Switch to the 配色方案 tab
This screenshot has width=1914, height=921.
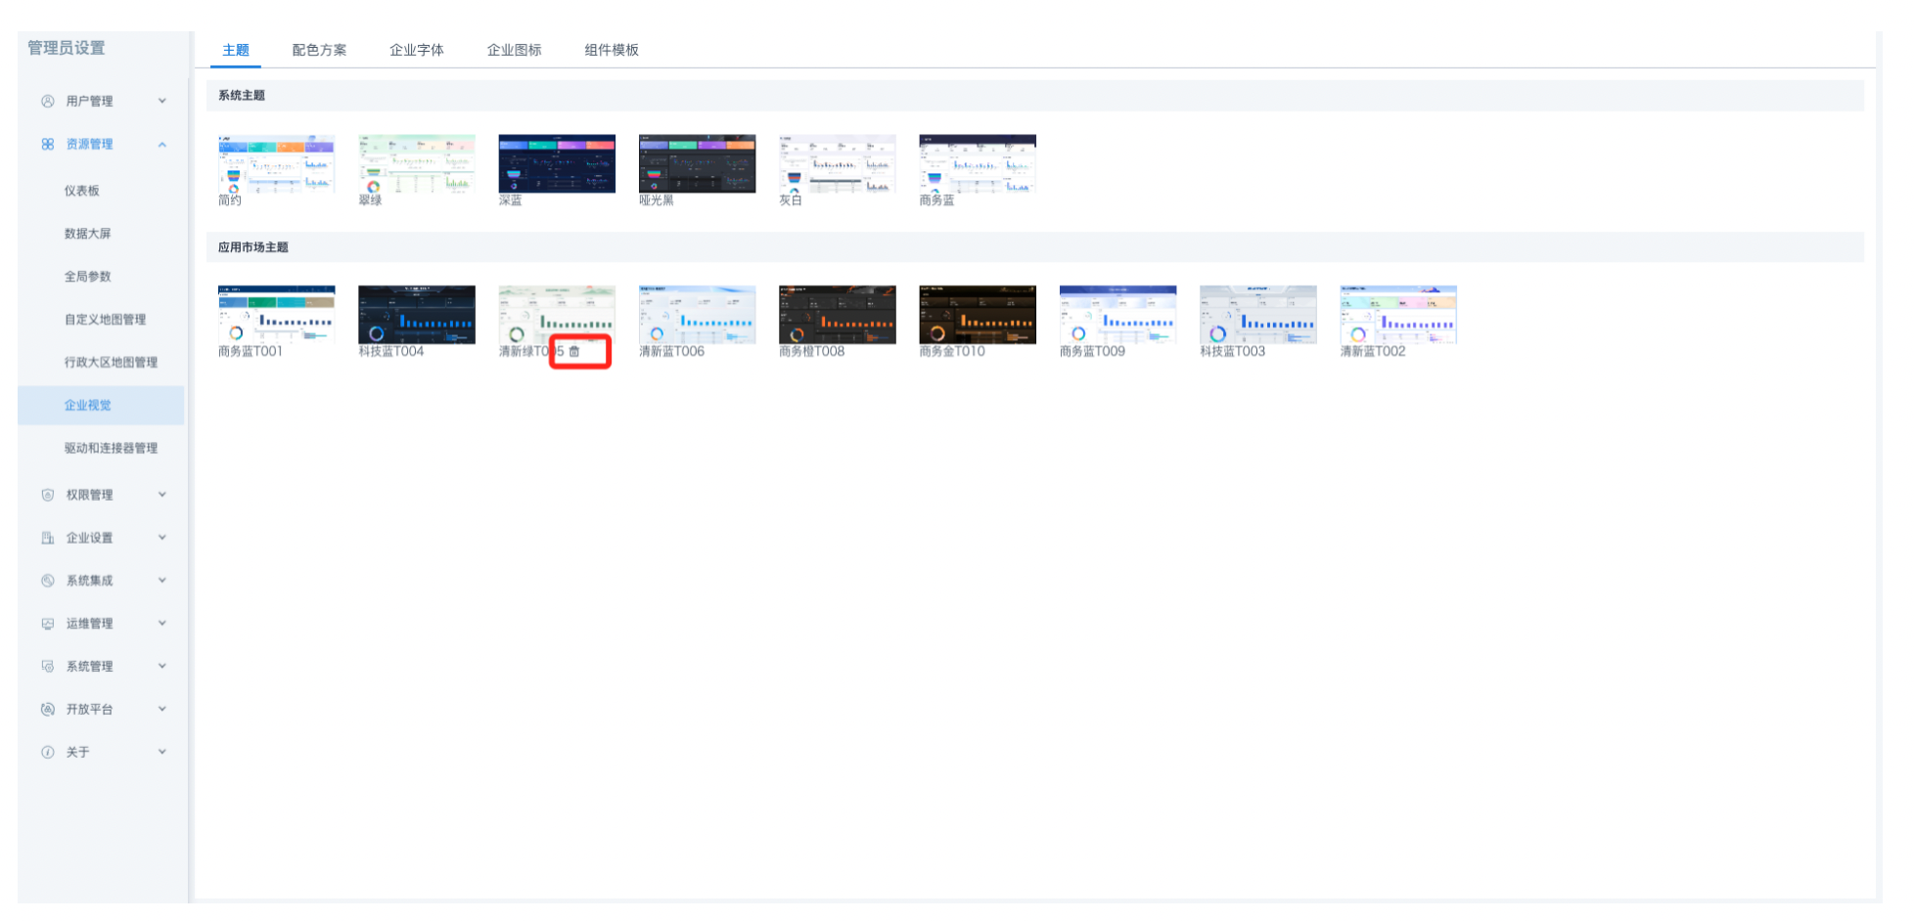pos(319,50)
